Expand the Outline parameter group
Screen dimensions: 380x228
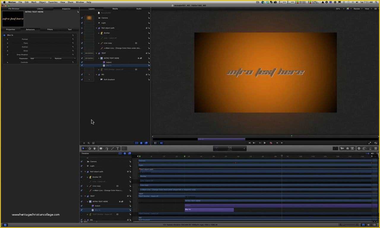[8, 47]
